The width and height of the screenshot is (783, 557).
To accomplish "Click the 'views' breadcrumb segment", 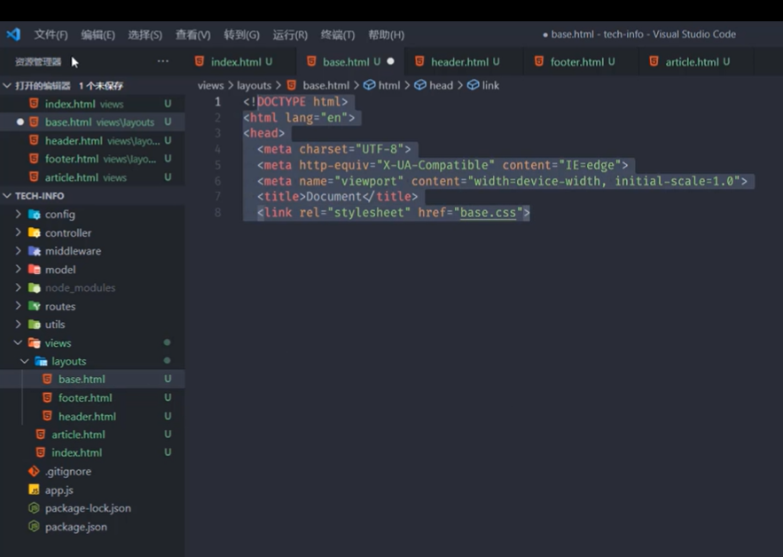I will point(211,85).
